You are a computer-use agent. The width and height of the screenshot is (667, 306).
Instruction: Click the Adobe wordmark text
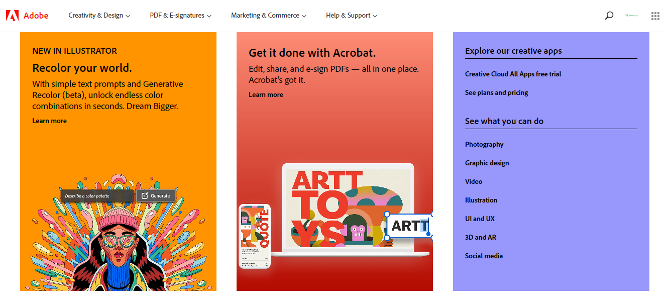pos(36,16)
